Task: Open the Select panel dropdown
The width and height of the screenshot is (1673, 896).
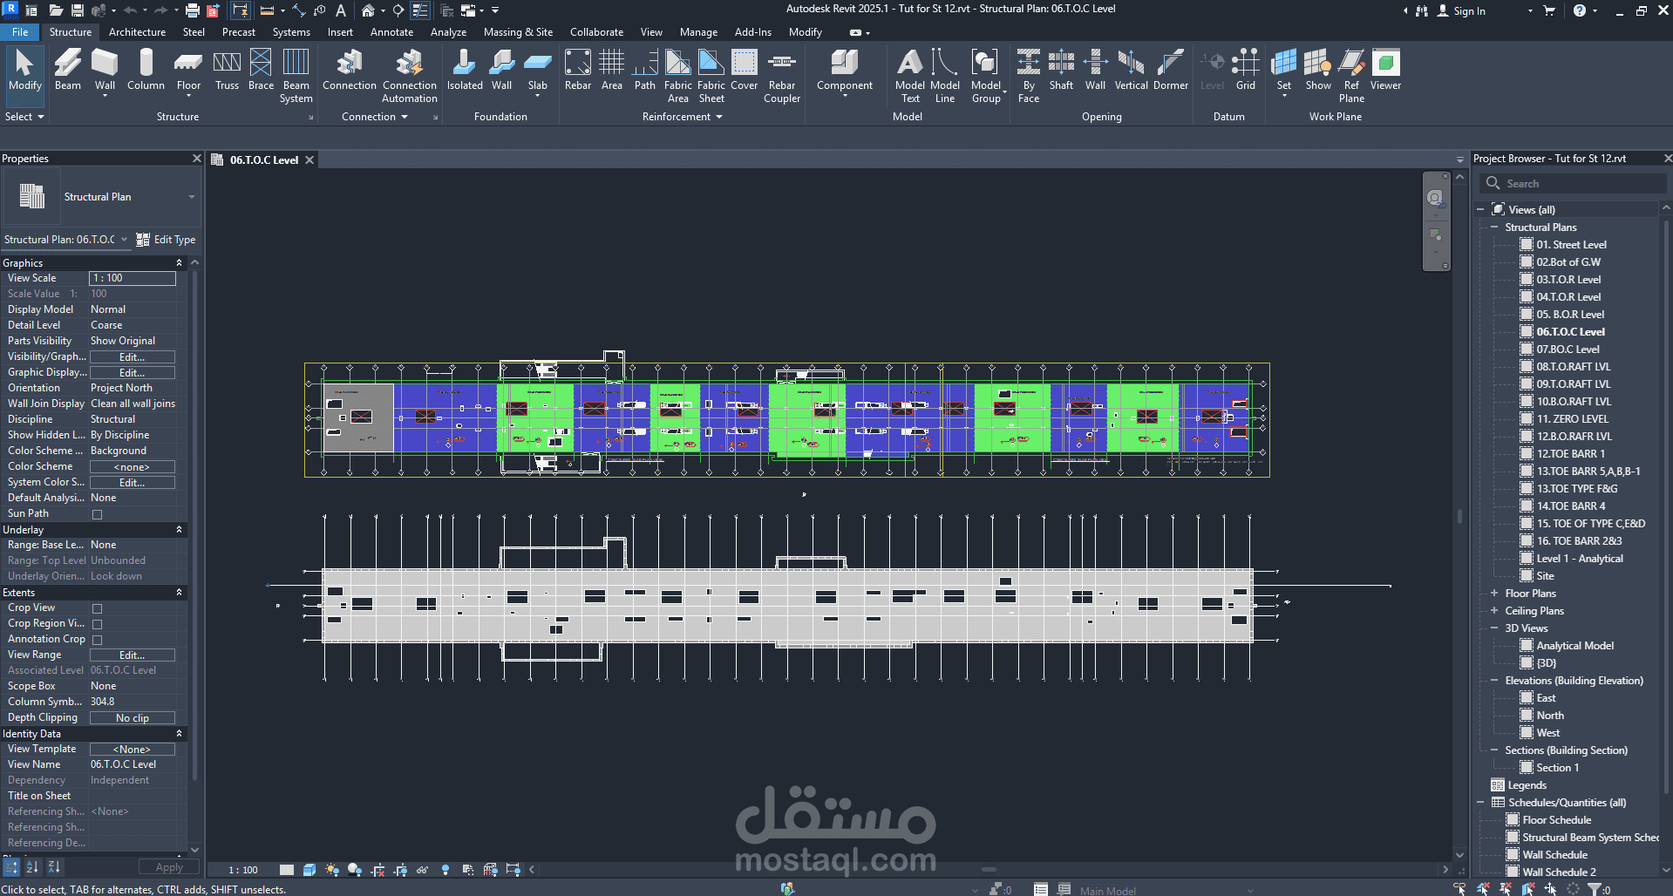Action: pos(24,117)
